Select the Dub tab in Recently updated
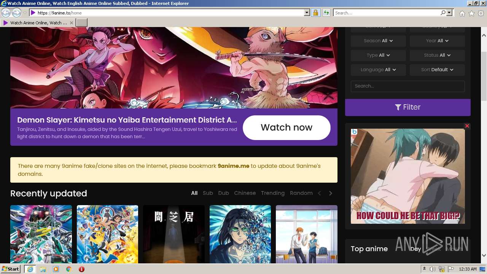This screenshot has height=274, width=487. coord(223,193)
